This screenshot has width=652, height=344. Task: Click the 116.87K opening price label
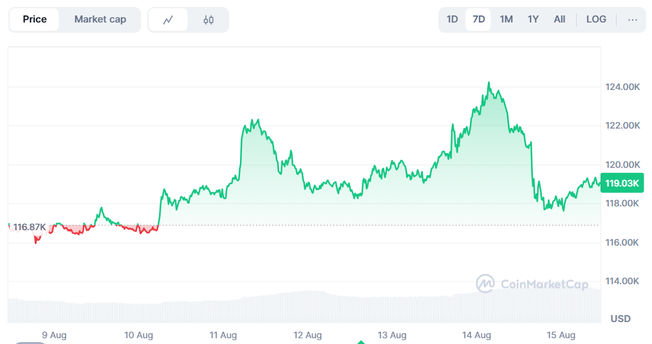(x=30, y=227)
